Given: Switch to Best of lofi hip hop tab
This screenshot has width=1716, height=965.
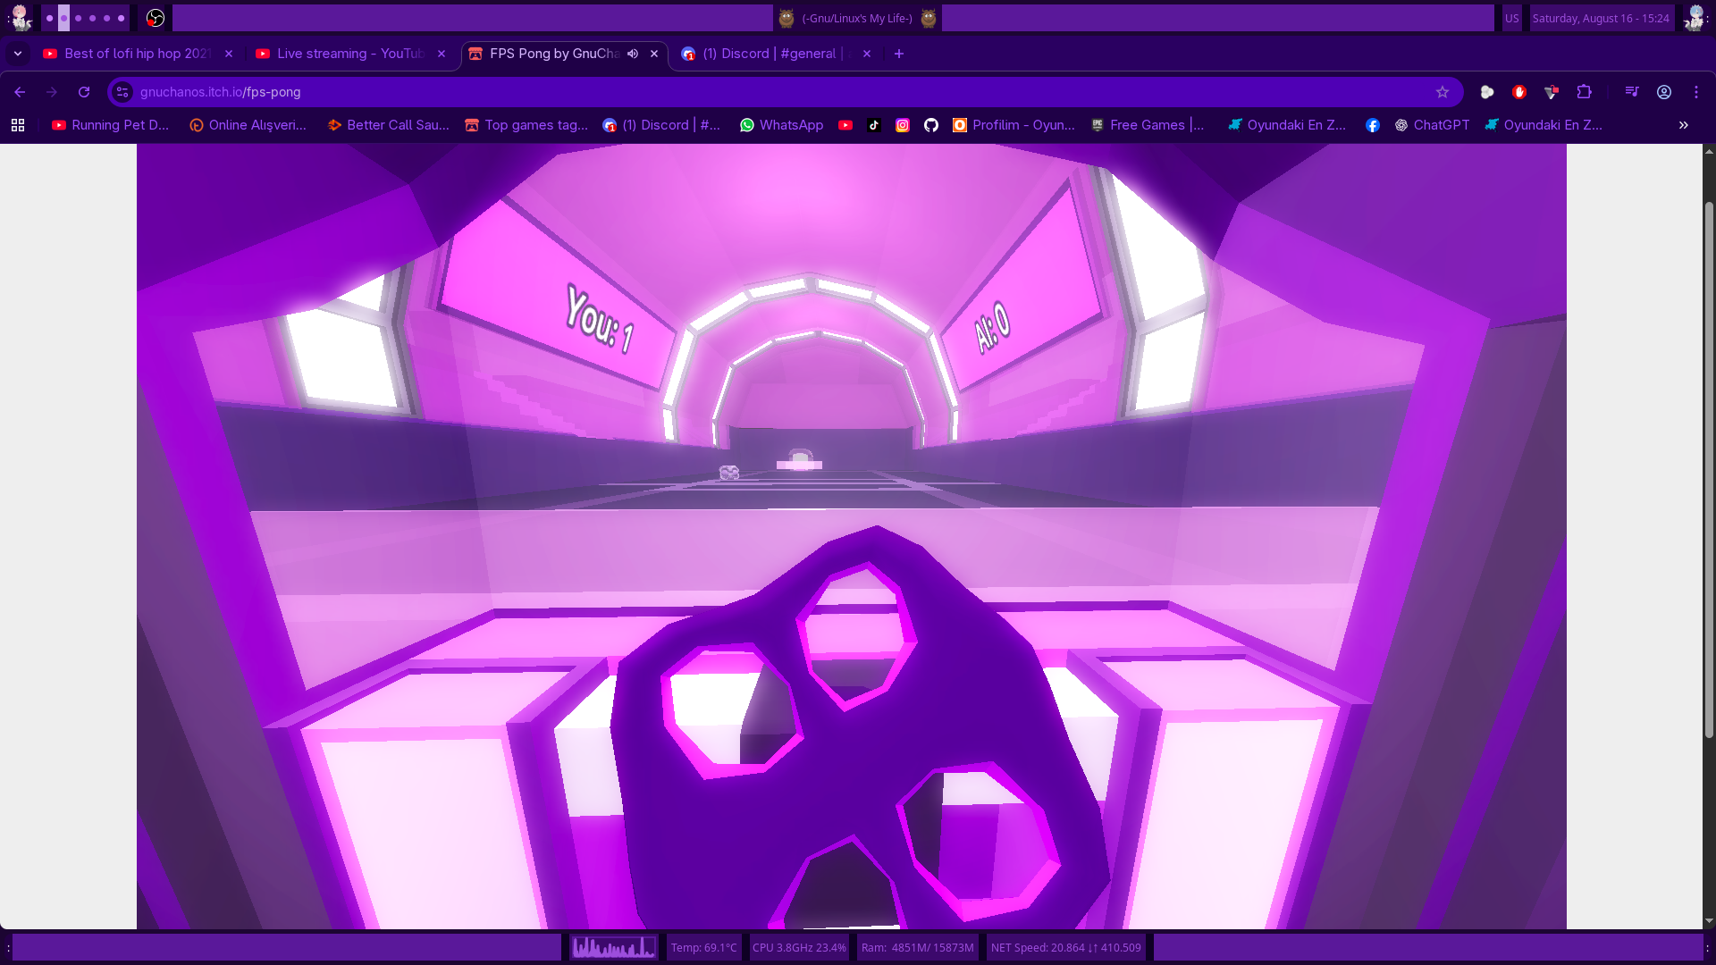Looking at the screenshot, I should [x=134, y=54].
